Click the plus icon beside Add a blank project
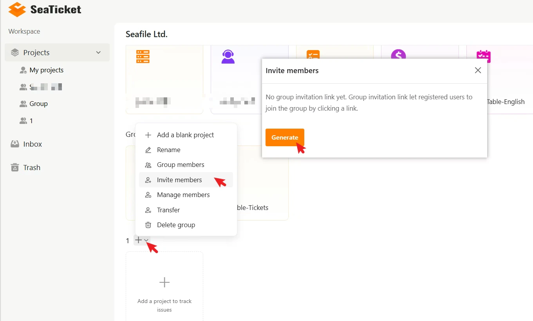This screenshot has width=533, height=321. pyautogui.click(x=148, y=135)
